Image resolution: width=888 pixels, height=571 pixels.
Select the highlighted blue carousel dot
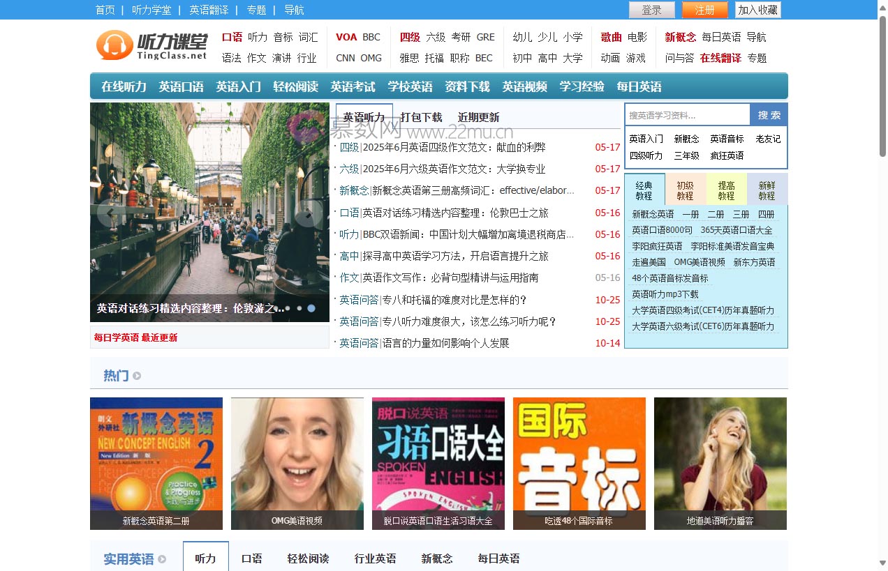click(311, 307)
